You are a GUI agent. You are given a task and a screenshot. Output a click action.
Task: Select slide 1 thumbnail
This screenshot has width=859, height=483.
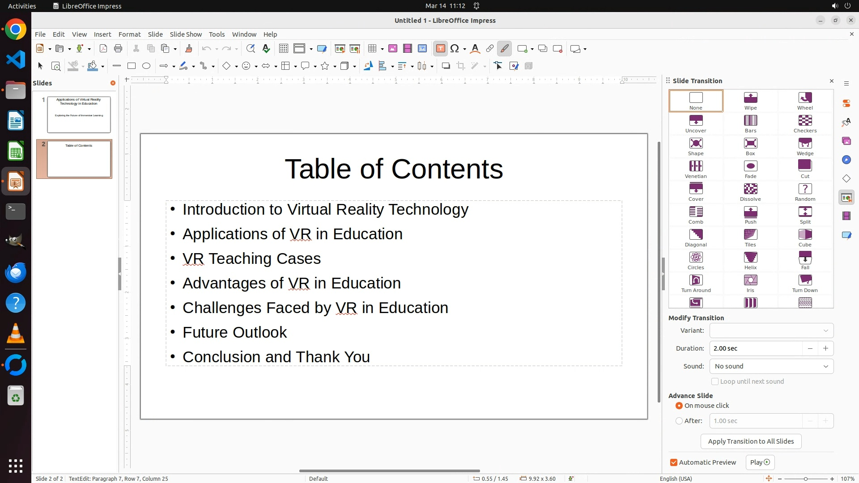[79, 114]
